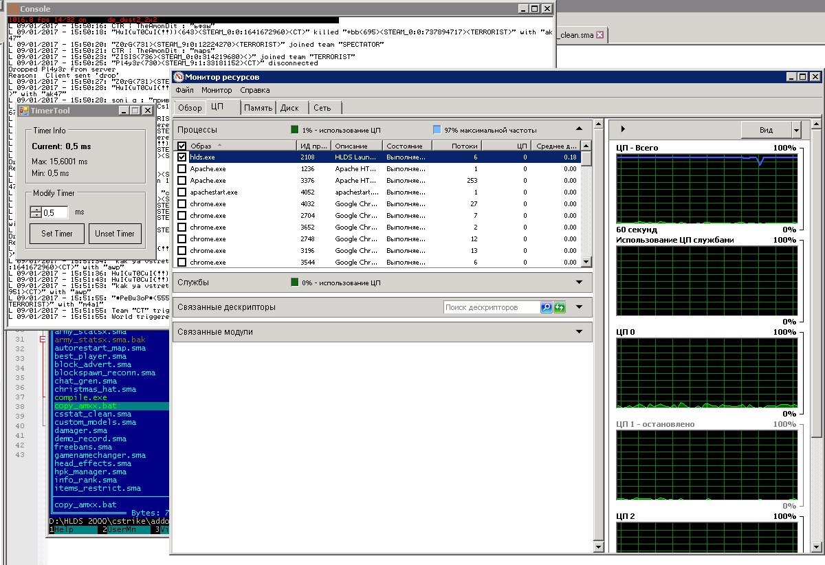Click the green refresh icon beside the descriptor search
This screenshot has height=565, width=825.
pos(560,307)
